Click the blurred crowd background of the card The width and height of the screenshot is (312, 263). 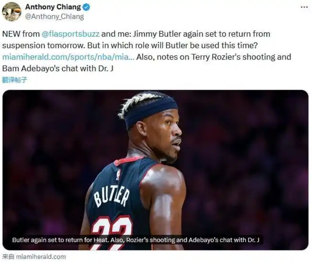249,159
